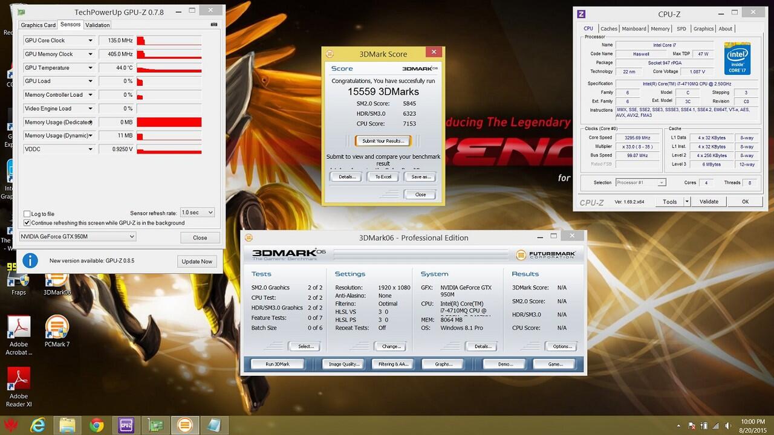Open the SPD tab in CPU-Z
Screen dimensions: 774x435
681,28
